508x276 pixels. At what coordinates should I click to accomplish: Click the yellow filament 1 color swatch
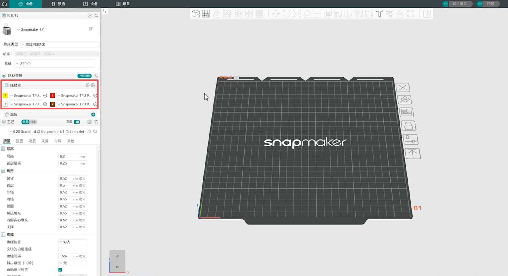5,96
